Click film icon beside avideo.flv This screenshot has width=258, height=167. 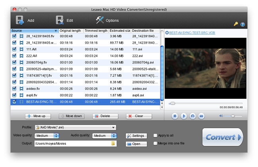point(21,88)
